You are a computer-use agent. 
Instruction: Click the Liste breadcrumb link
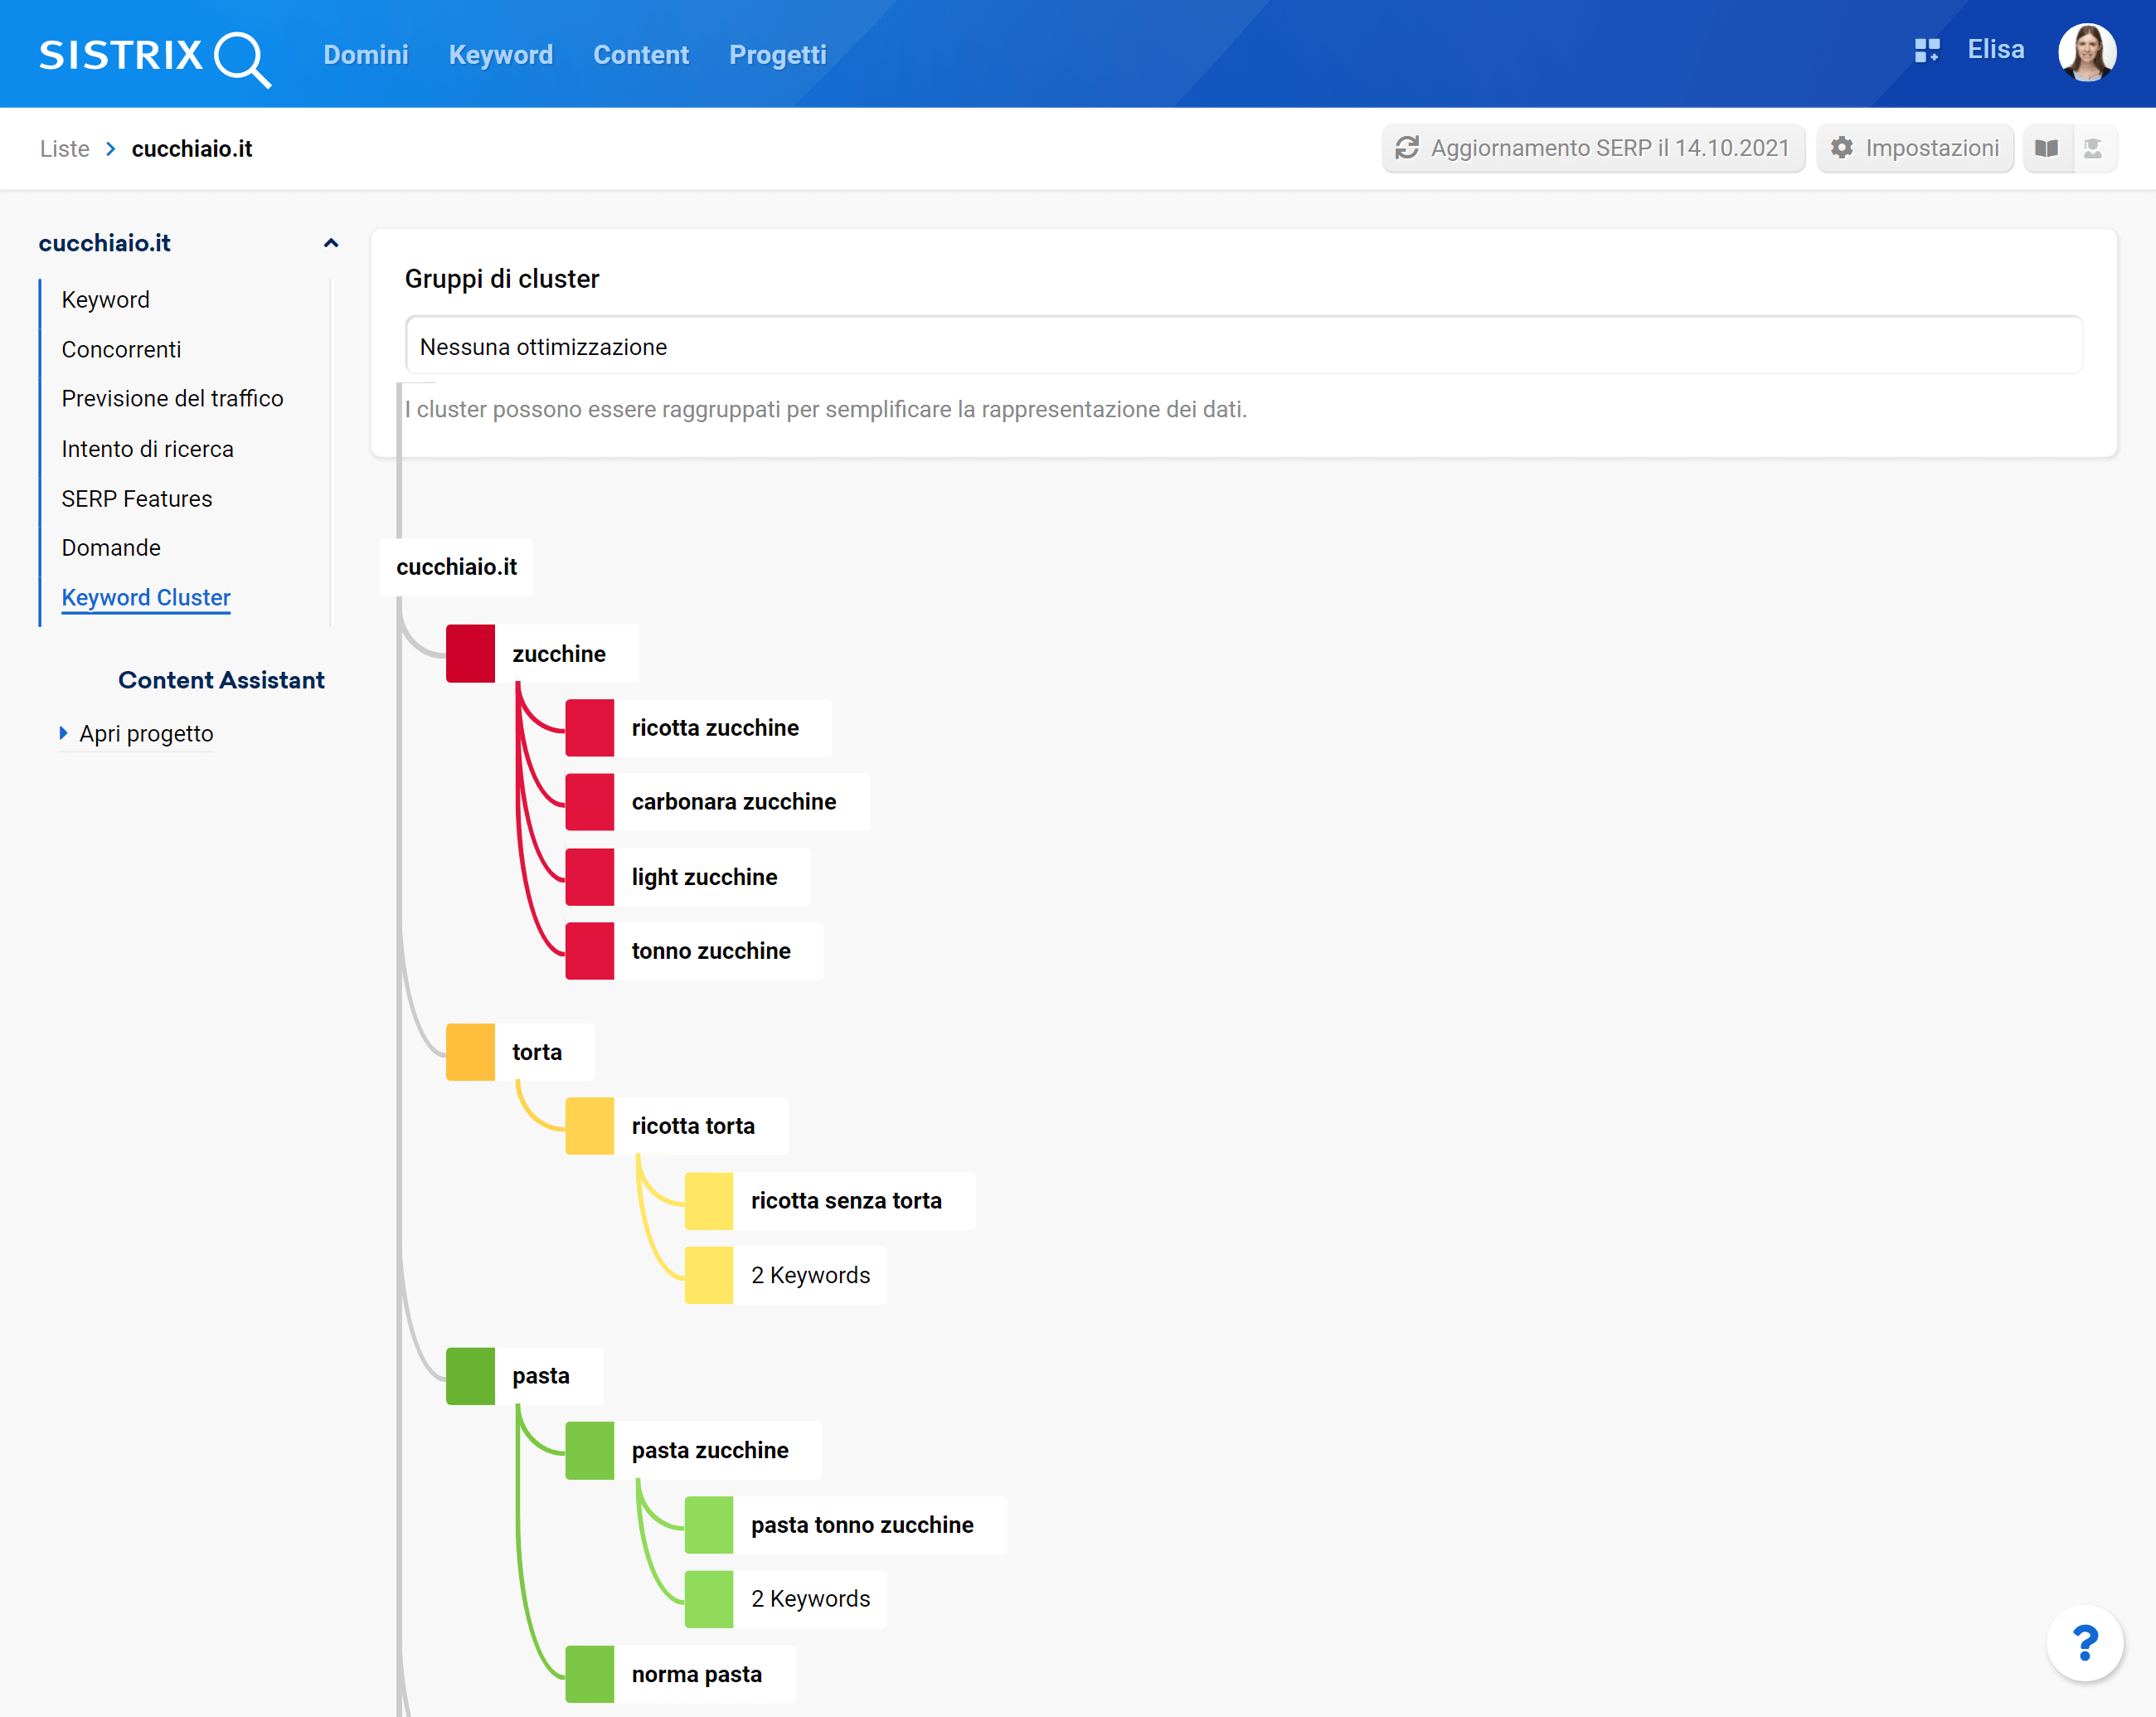(65, 149)
